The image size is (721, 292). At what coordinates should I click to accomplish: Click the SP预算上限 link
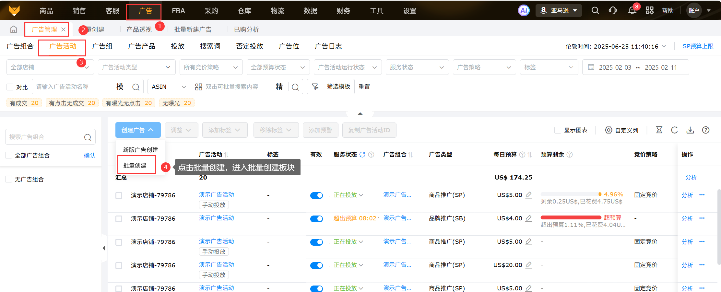pyautogui.click(x=698, y=46)
